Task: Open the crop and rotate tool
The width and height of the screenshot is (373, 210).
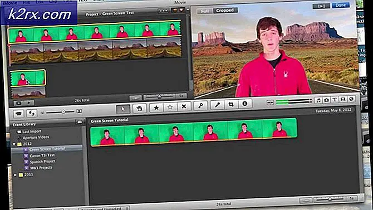Action: tap(231, 104)
